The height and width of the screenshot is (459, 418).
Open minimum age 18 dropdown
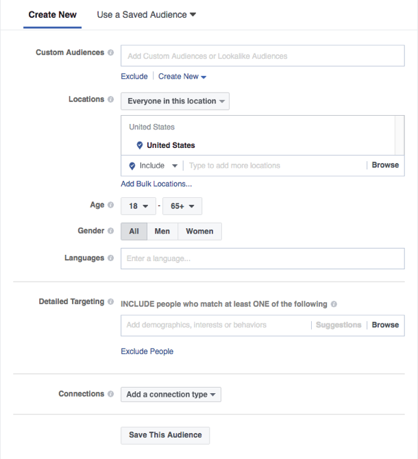[x=138, y=206]
